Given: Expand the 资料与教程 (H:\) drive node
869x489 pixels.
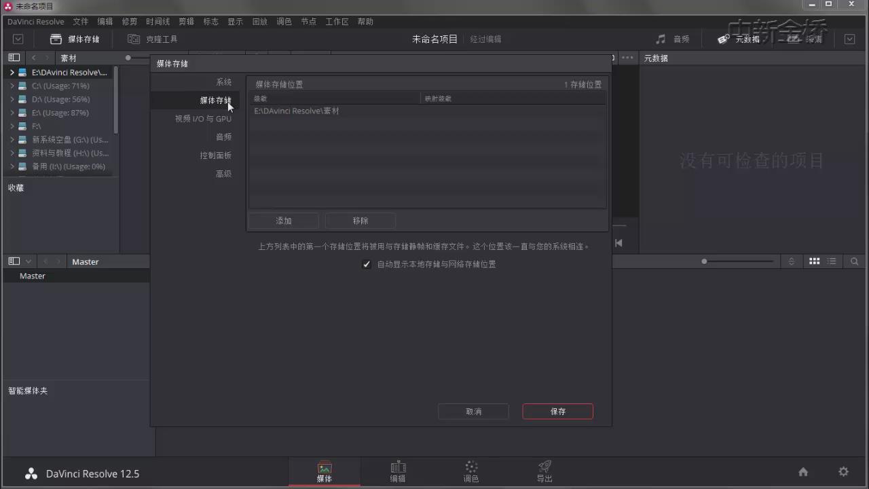Looking at the screenshot, I should coord(12,153).
